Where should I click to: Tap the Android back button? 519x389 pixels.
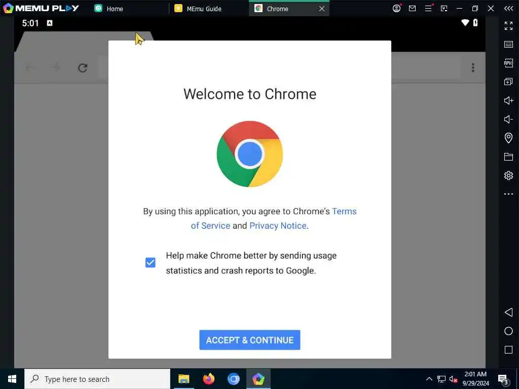508,312
